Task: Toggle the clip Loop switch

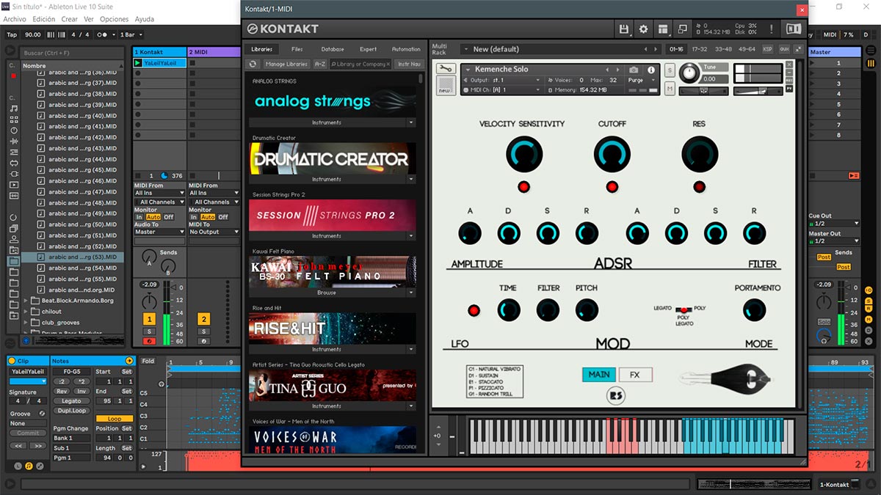Action: point(115,419)
